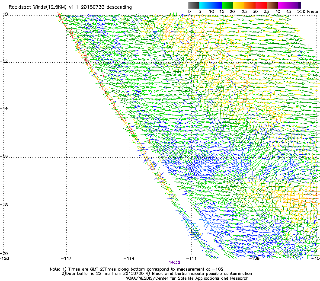Click the cyan-blue 5-15 knots color band
320x281 pixels.
point(211,5)
